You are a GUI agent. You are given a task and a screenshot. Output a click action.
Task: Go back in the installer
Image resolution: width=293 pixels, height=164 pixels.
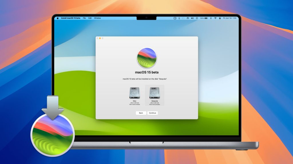pos(140,113)
